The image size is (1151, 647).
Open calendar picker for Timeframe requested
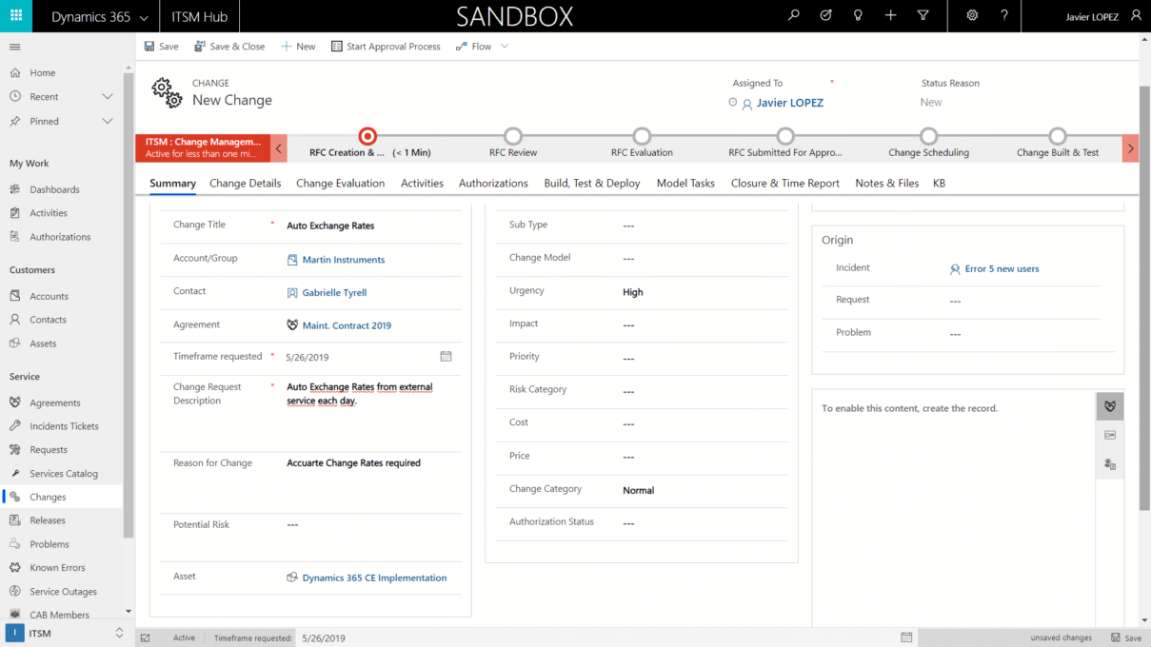(446, 357)
